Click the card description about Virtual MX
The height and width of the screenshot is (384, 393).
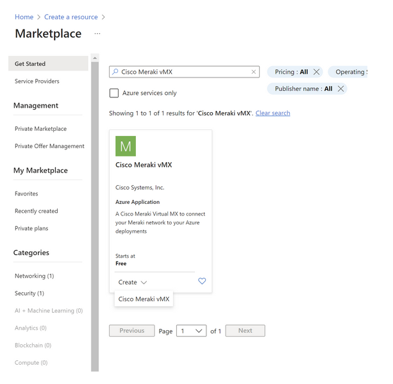coord(160,222)
